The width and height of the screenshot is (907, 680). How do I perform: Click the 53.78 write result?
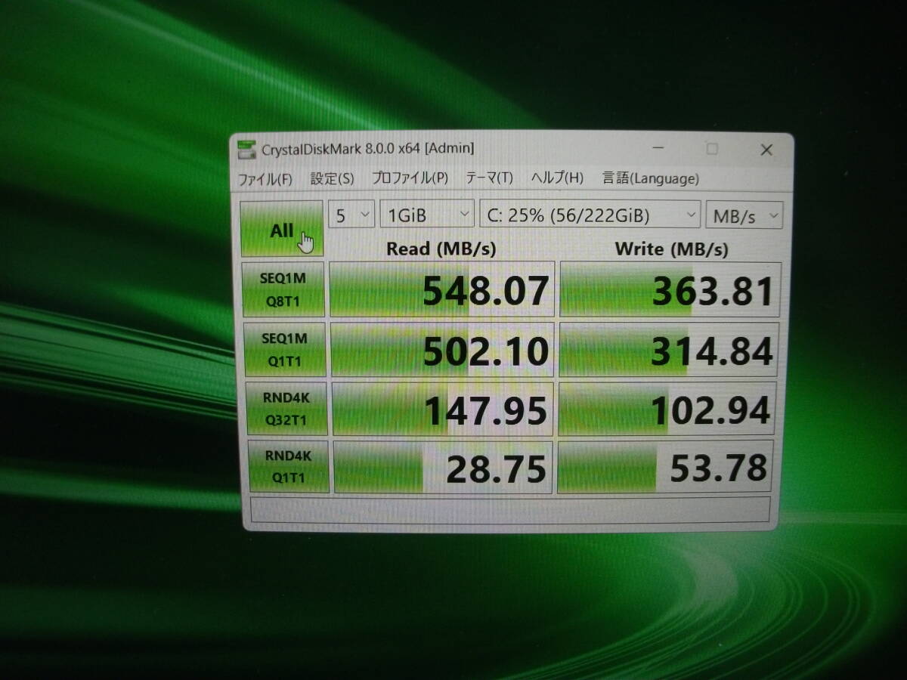(x=666, y=467)
